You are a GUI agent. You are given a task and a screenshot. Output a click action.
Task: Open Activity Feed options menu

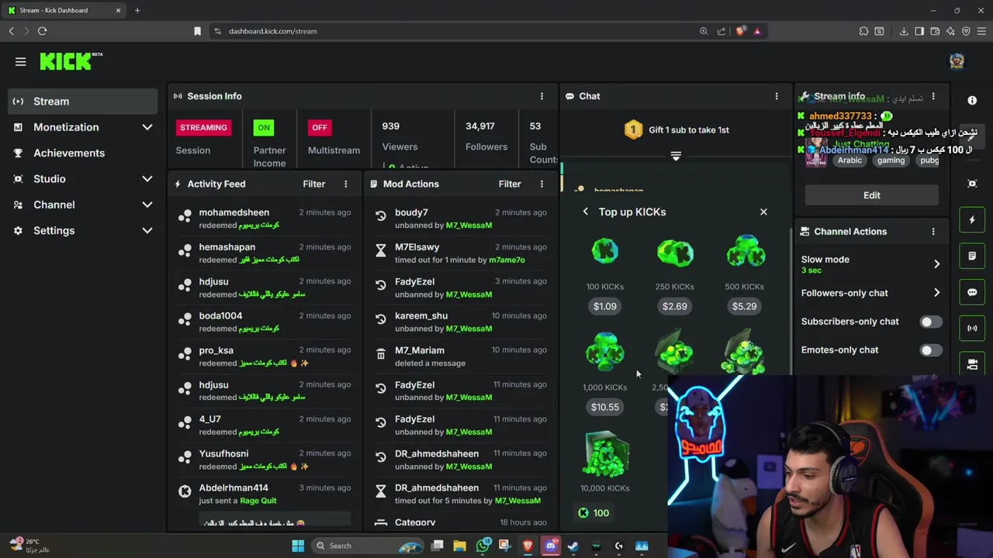tap(346, 184)
